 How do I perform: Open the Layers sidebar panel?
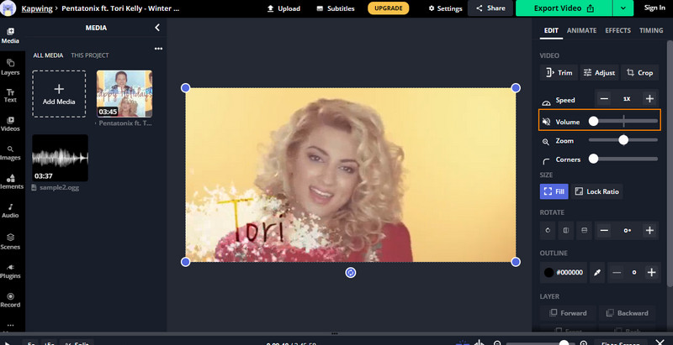[11, 66]
